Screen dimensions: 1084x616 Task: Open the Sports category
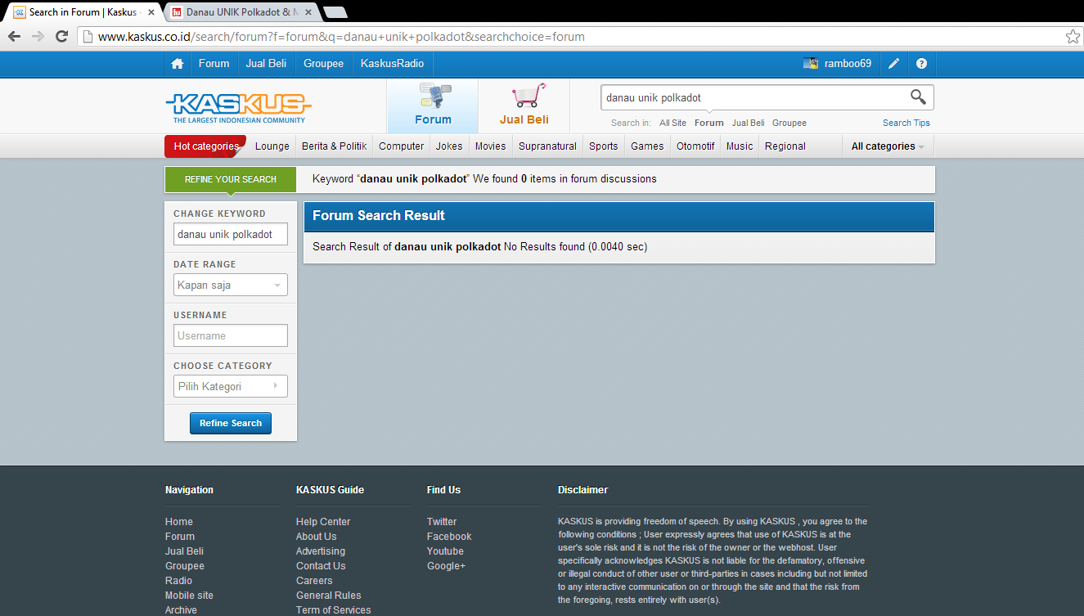(604, 146)
